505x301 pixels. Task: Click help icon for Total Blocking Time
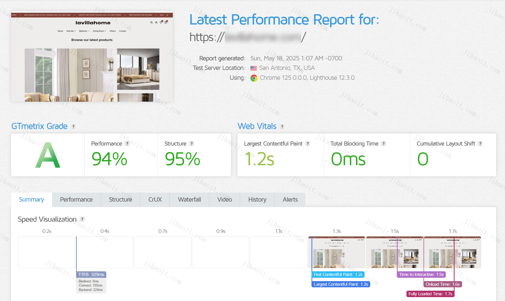tap(384, 144)
